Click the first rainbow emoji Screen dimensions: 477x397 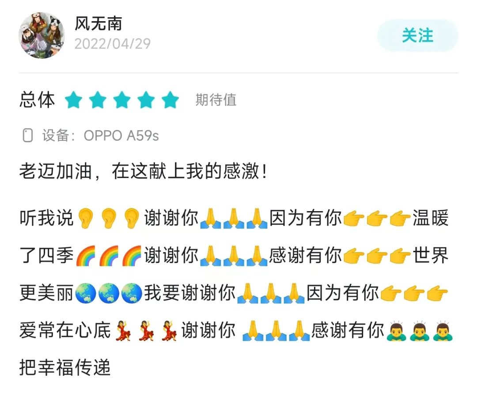(x=86, y=256)
